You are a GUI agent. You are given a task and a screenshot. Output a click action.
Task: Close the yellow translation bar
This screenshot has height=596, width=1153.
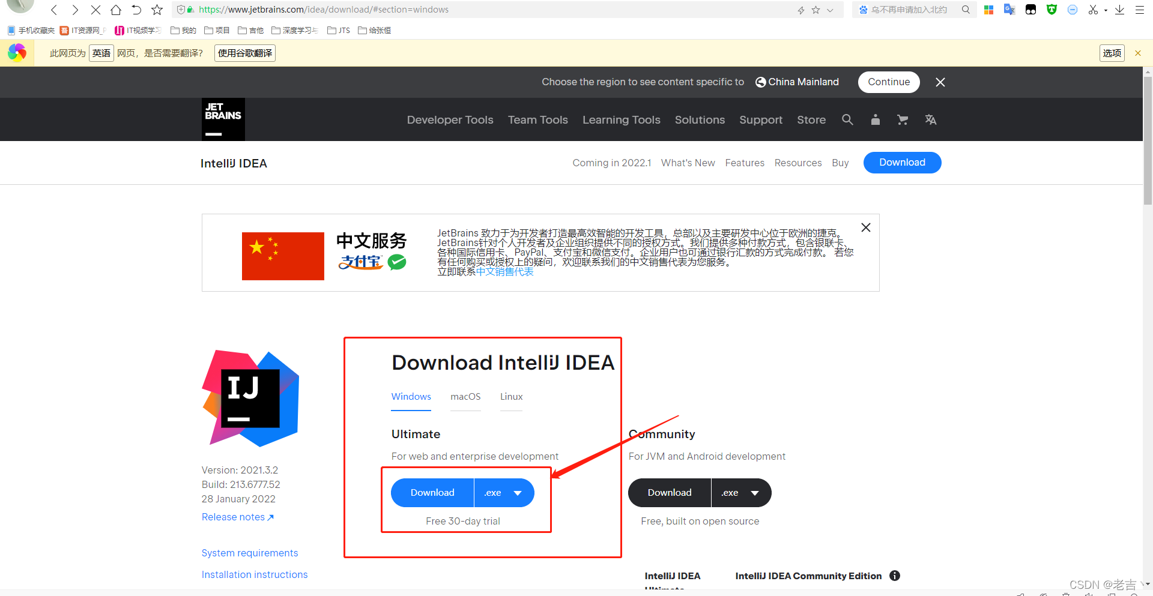point(1137,53)
